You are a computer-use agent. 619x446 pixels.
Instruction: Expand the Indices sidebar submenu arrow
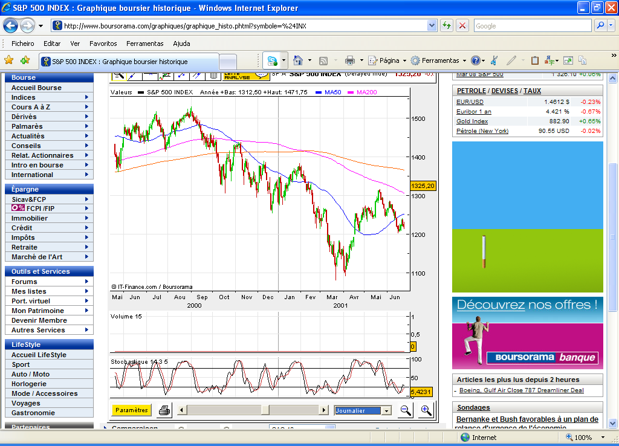pyautogui.click(x=86, y=97)
